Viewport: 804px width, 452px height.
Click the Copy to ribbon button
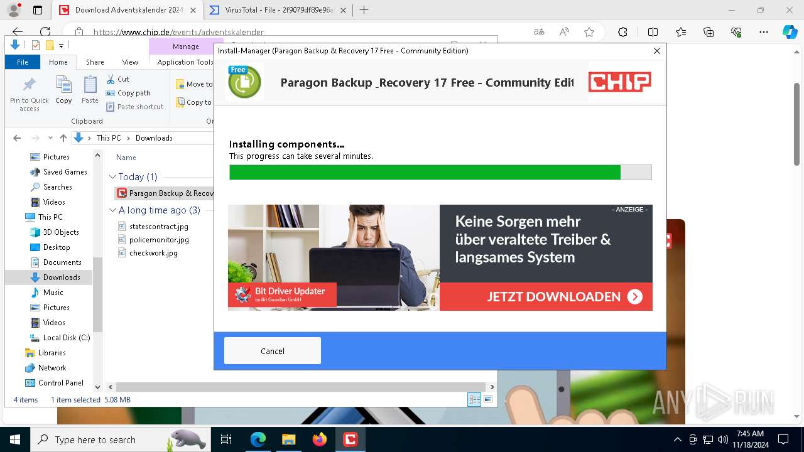[194, 102]
